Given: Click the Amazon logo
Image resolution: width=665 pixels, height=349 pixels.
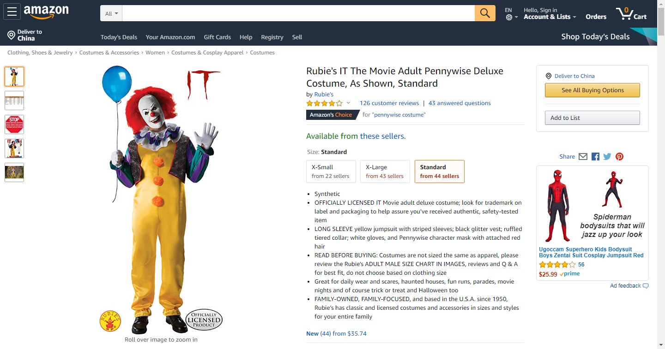Looking at the screenshot, I should coord(46,12).
